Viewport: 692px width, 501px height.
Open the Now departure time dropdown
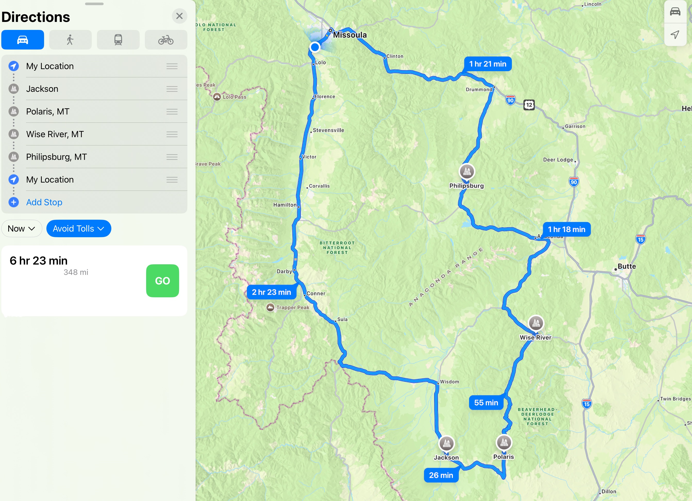click(21, 228)
